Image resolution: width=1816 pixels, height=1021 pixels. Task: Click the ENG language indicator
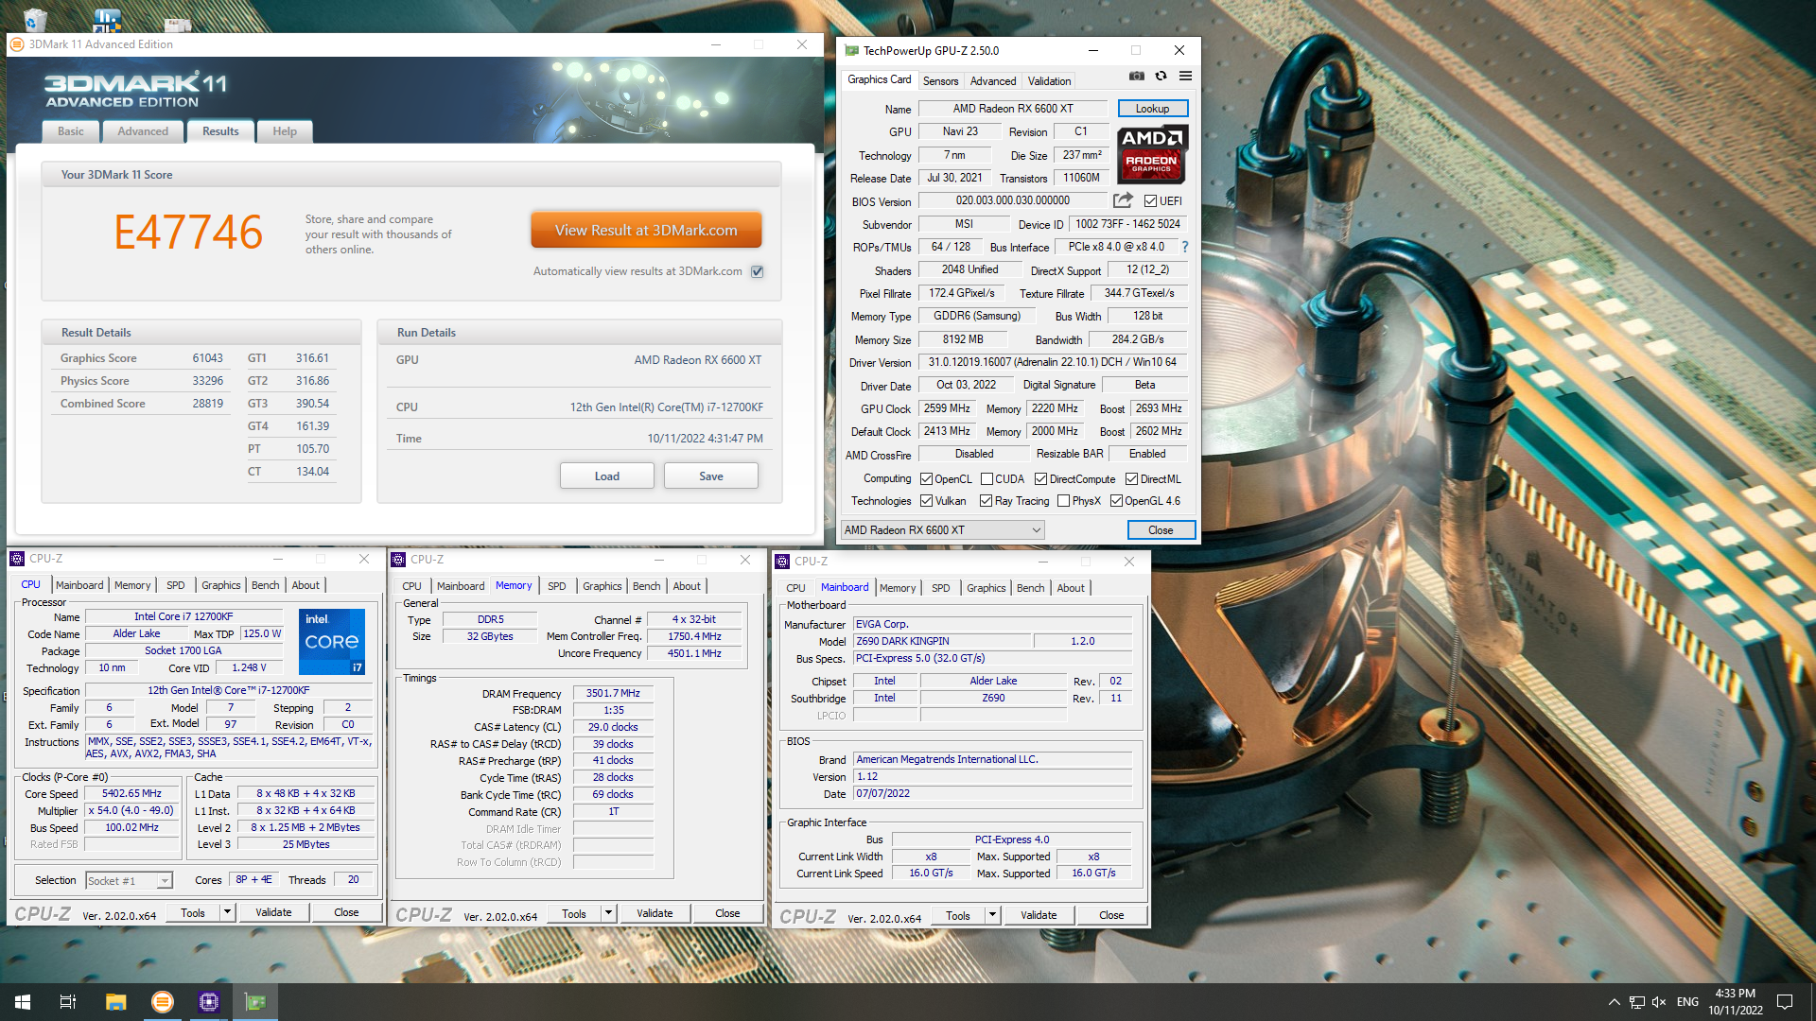point(1687,1002)
